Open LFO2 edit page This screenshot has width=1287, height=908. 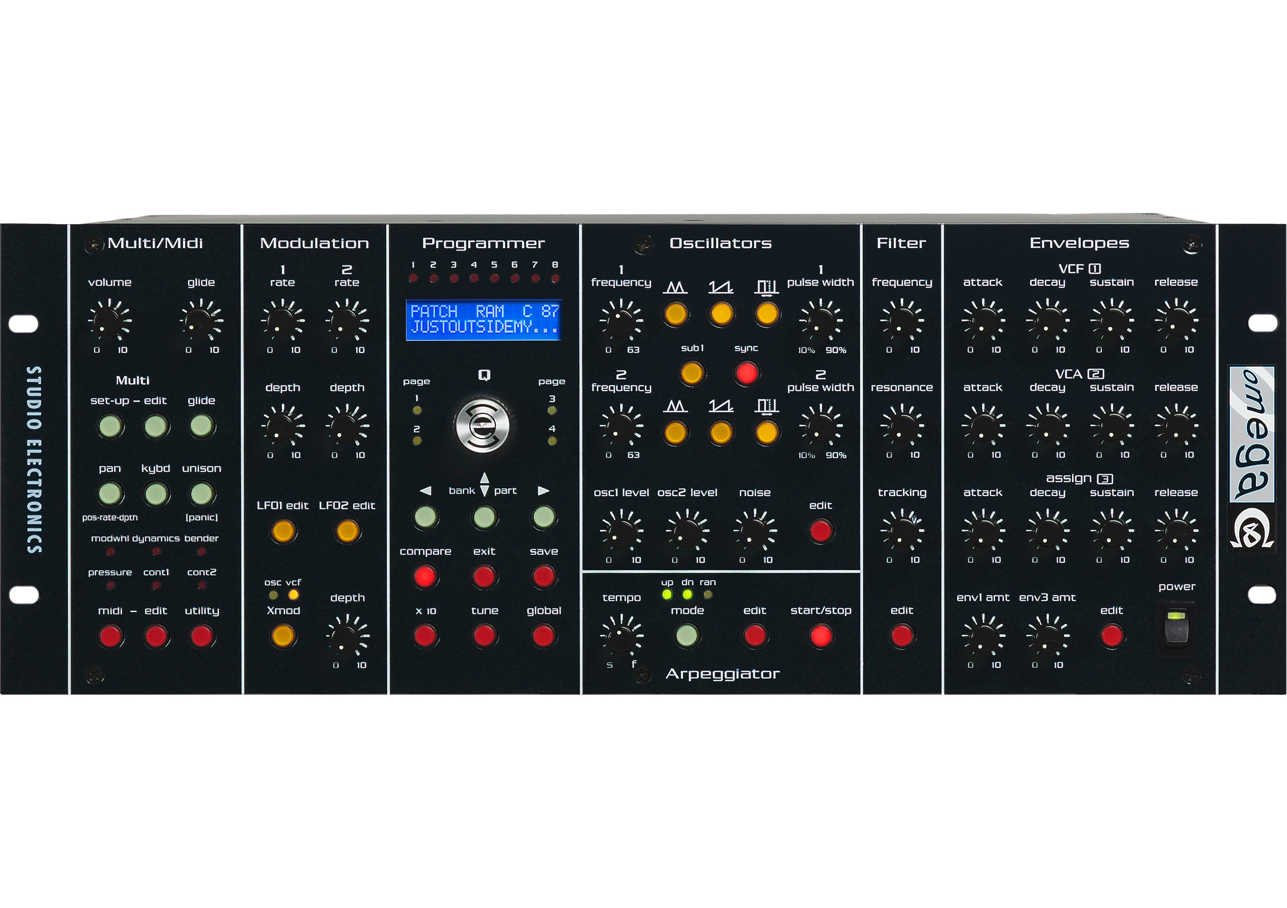pos(347,531)
